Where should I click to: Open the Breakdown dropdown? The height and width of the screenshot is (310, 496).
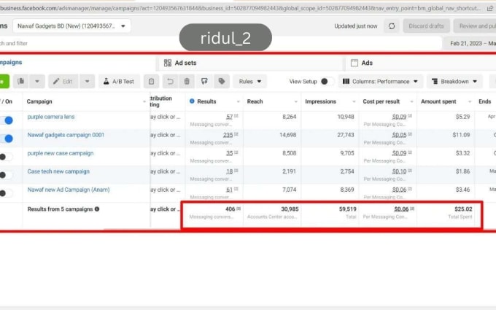pyautogui.click(x=454, y=81)
